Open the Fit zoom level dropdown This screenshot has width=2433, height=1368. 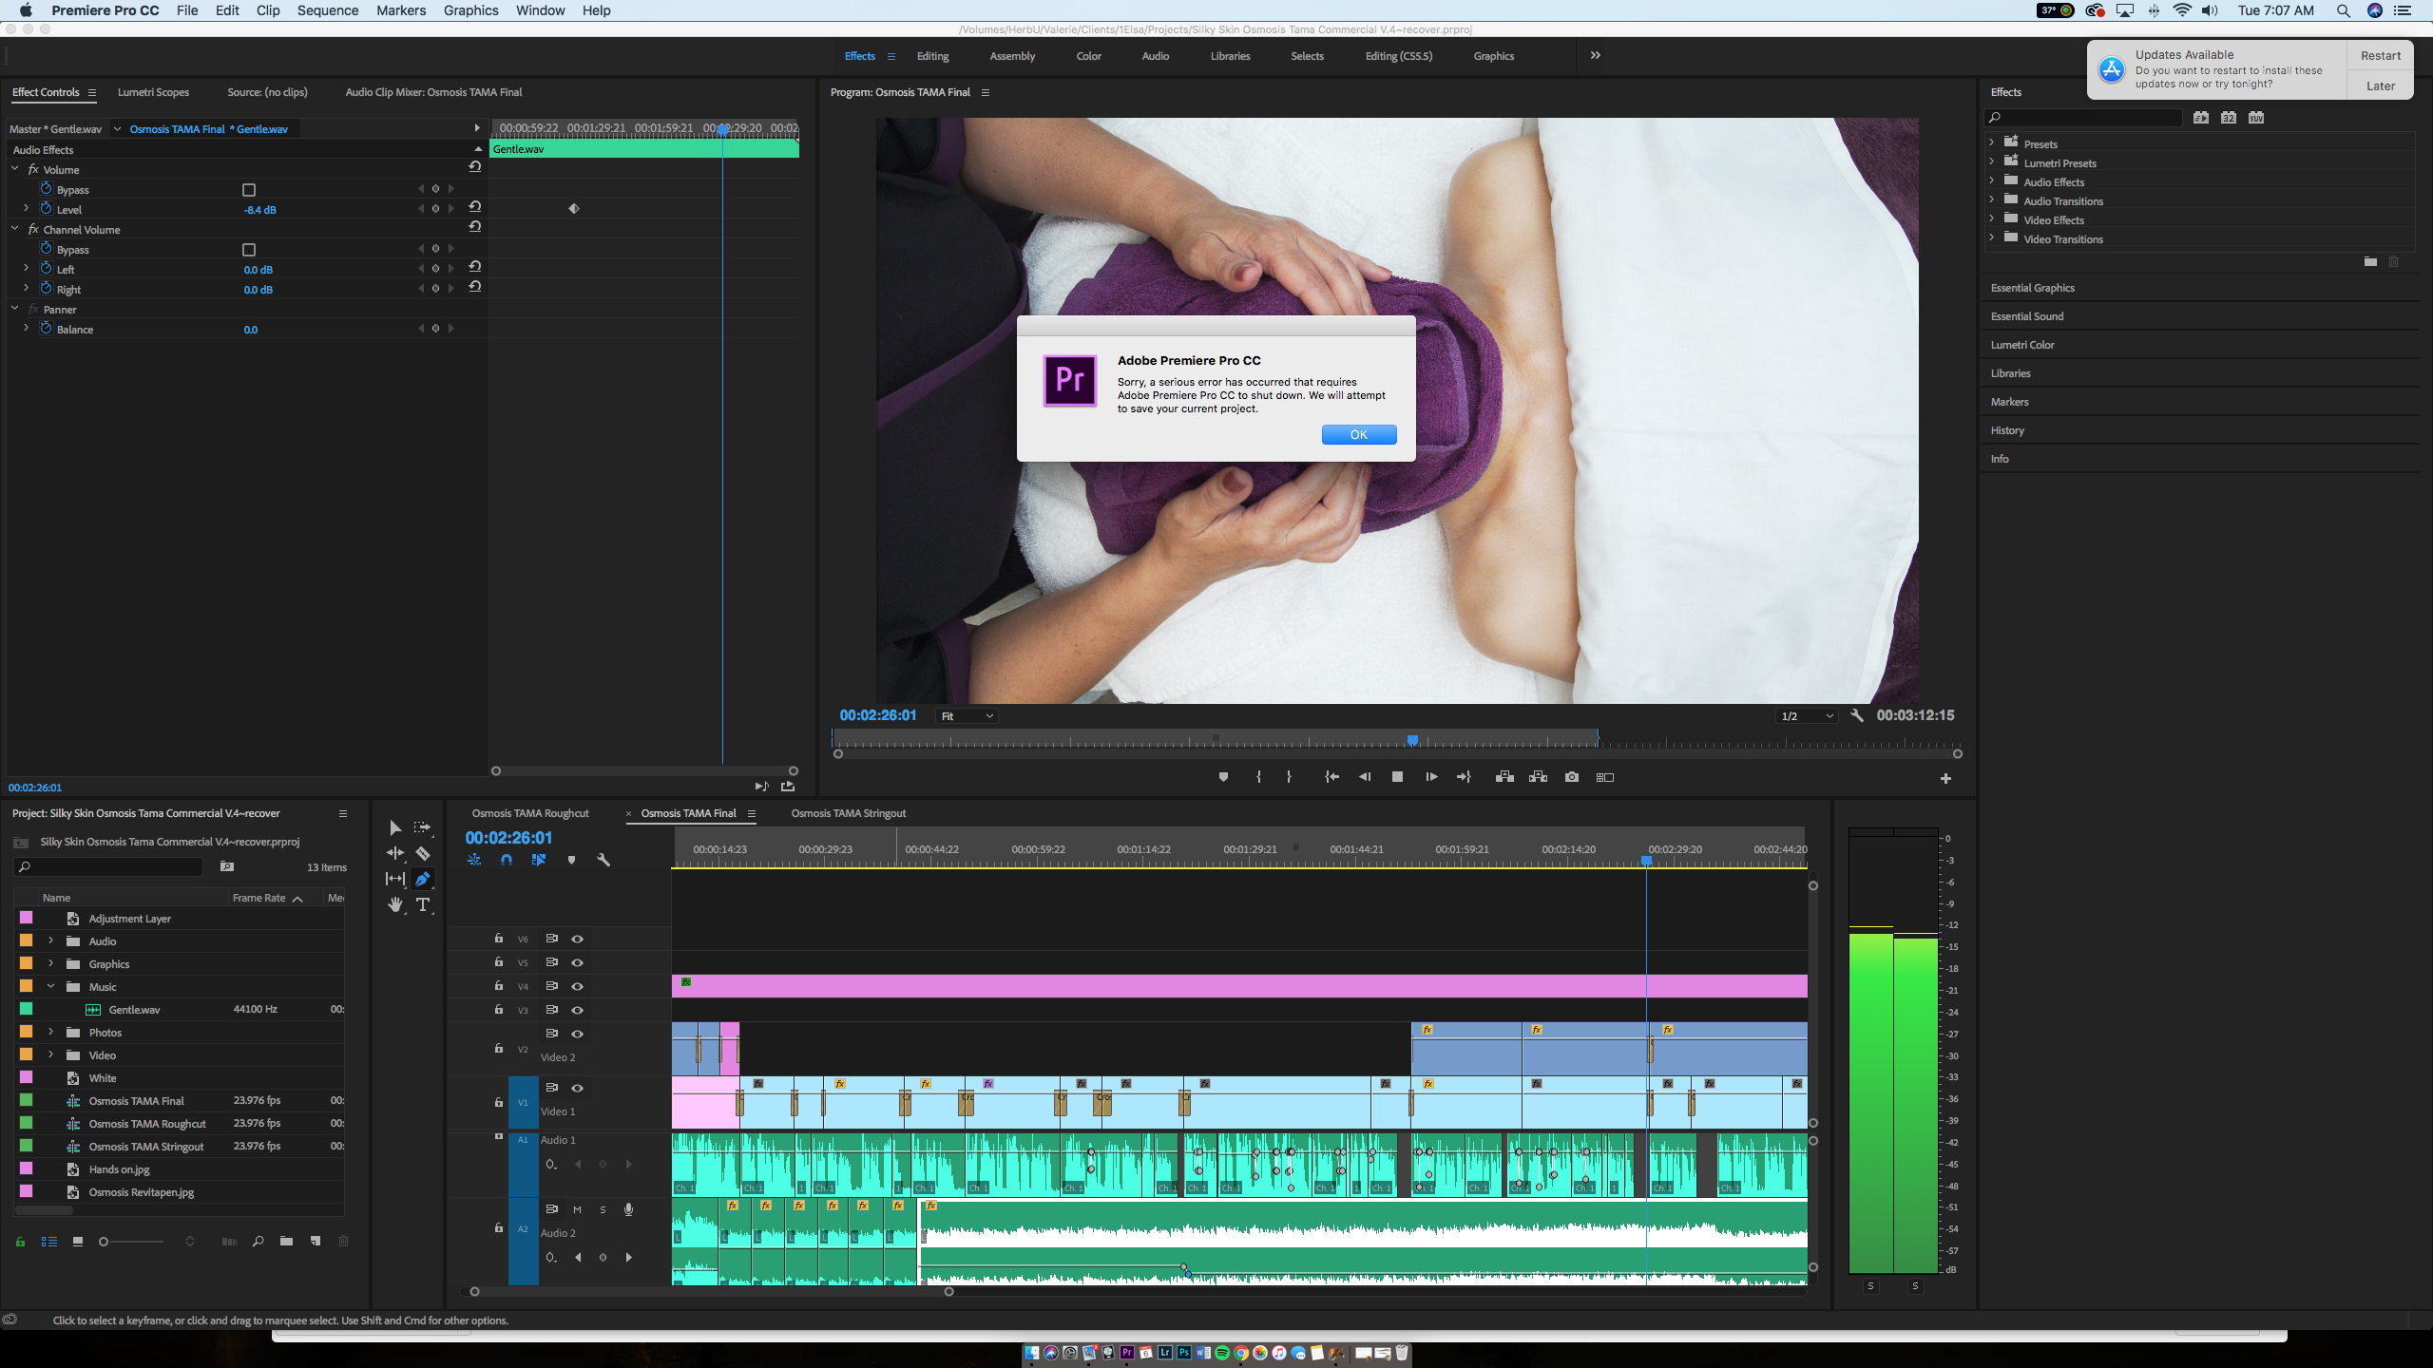(965, 715)
